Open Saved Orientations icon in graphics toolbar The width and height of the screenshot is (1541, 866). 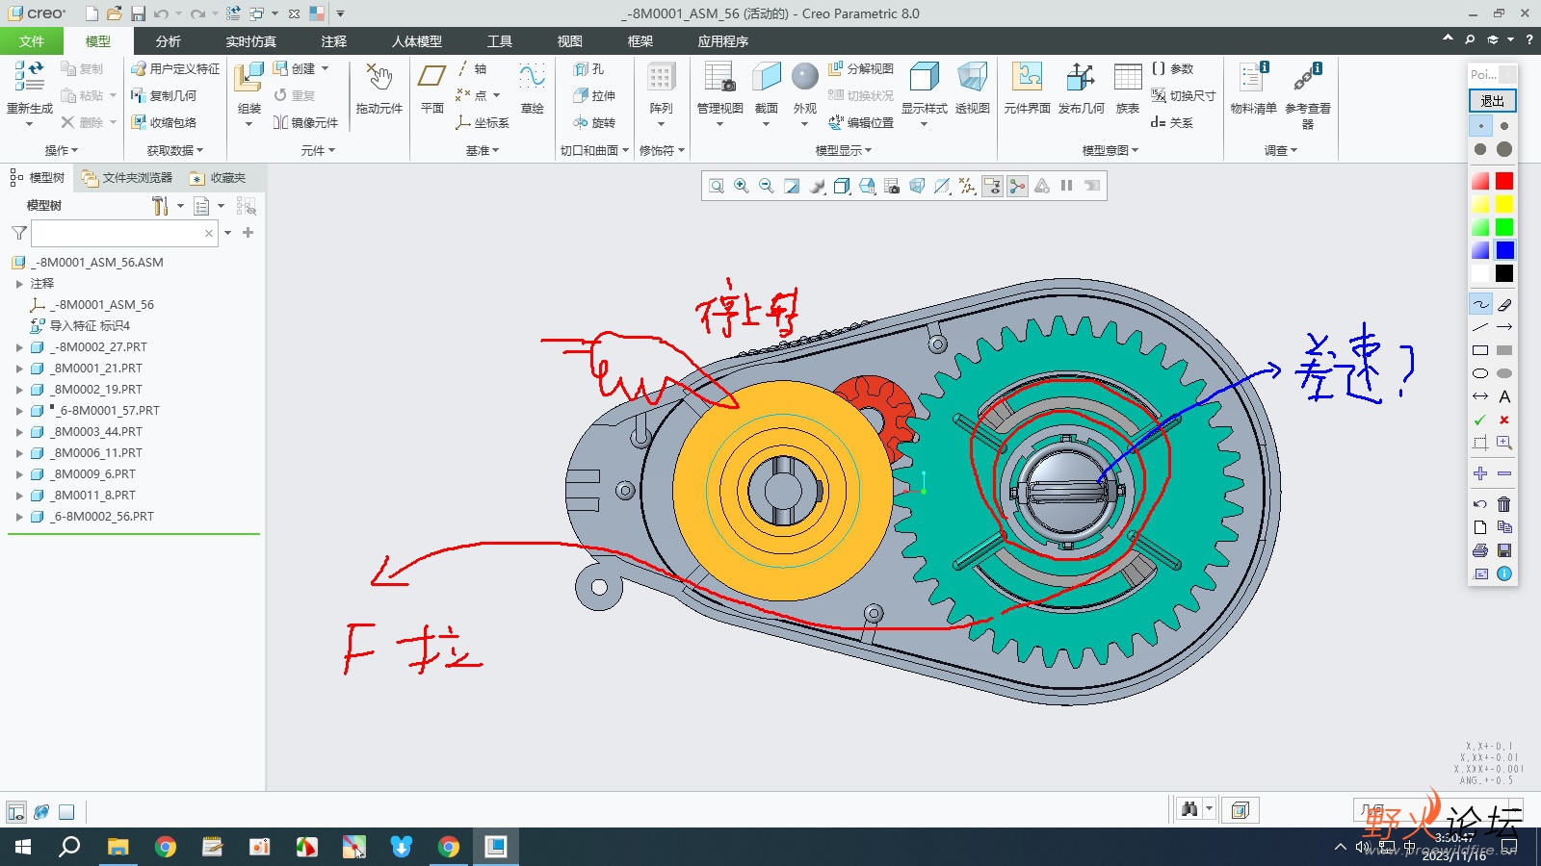pos(867,186)
